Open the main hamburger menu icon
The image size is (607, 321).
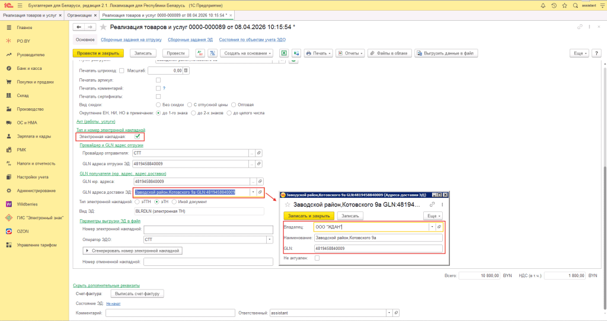pos(20,5)
